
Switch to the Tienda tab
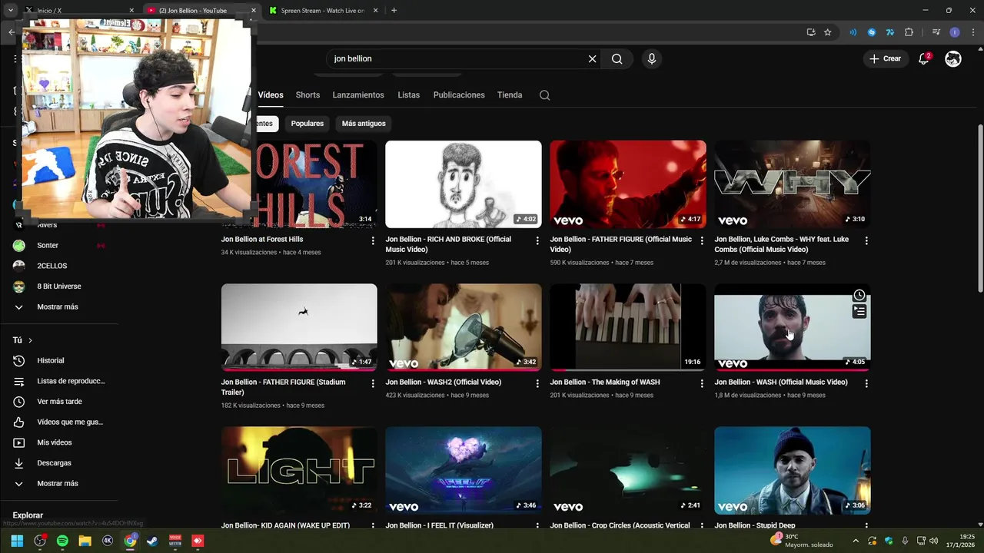coord(510,95)
